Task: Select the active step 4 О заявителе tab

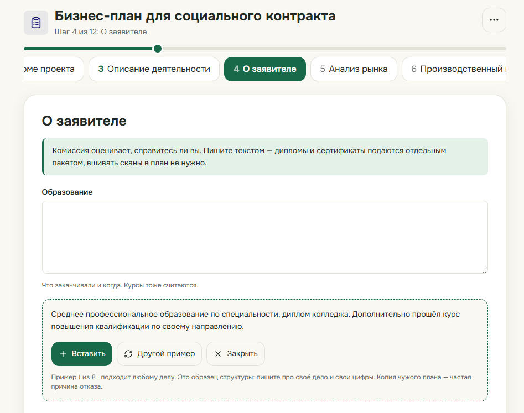Action: 265,69
